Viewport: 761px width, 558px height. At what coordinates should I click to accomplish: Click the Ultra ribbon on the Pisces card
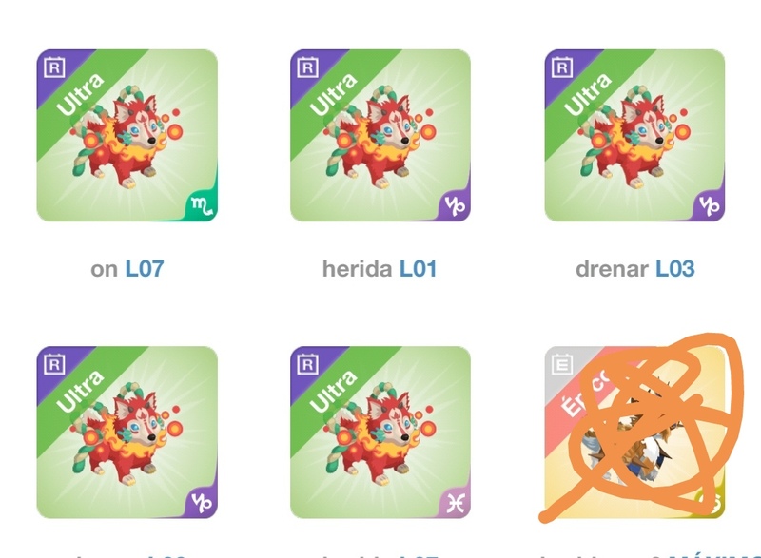coord(334,391)
